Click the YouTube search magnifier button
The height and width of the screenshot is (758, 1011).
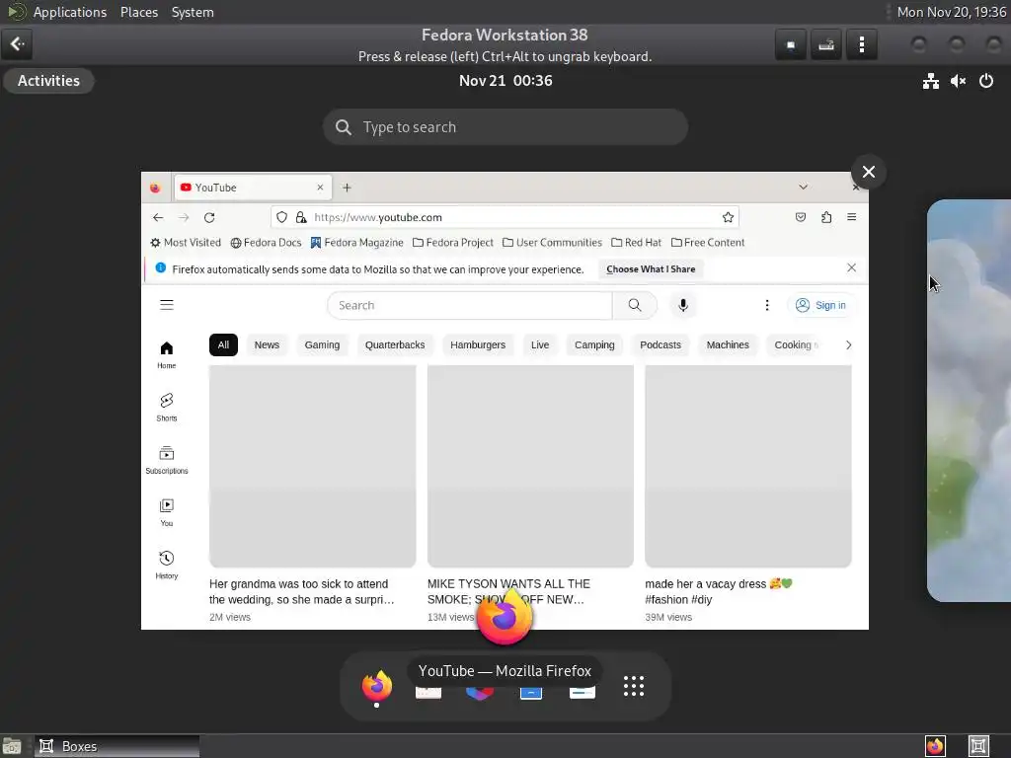(x=635, y=306)
